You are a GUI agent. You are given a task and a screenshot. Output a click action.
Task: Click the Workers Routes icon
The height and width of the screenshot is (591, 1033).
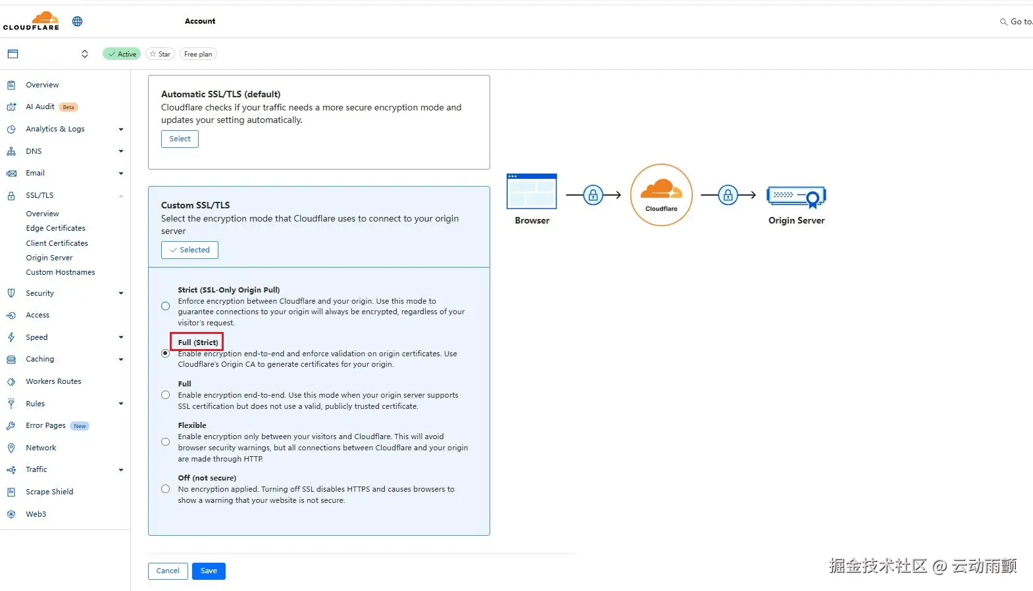(11, 382)
